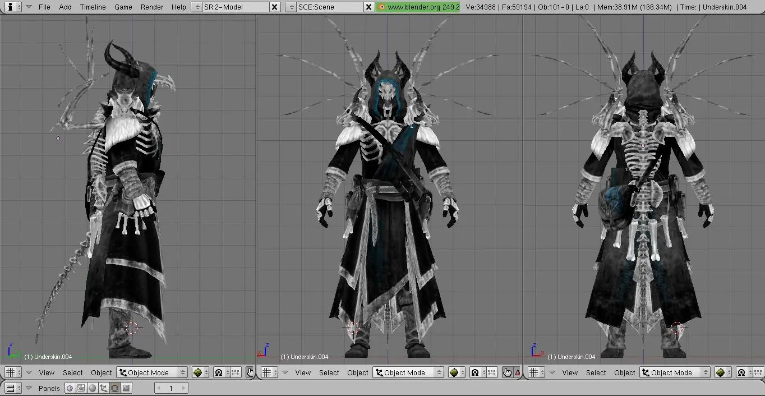Click the Ve:34988 vertex count in the header
The width and height of the screenshot is (765, 396).
(481, 7)
